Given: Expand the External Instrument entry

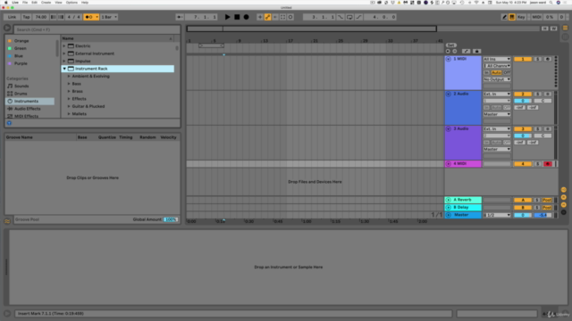Looking at the screenshot, I should coord(64,53).
